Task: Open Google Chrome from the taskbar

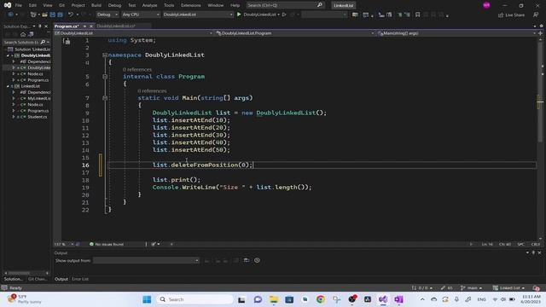Action: pyautogui.click(x=321, y=299)
